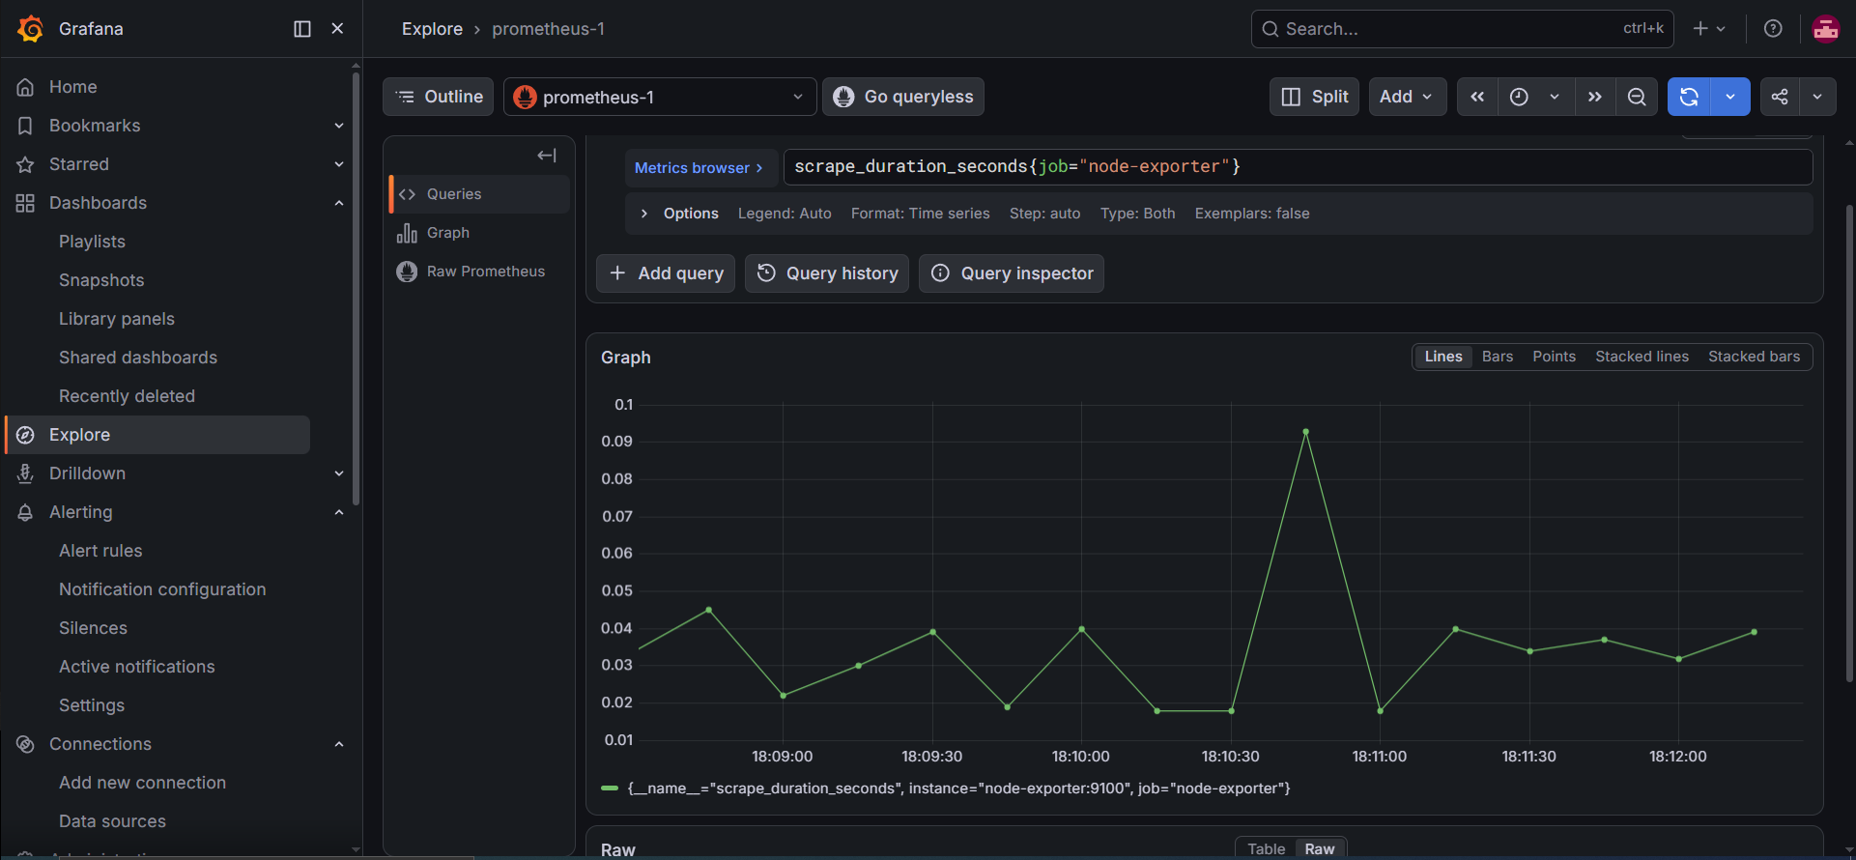Click the run query refresh icon
The height and width of the screenshot is (860, 1856).
click(1689, 97)
